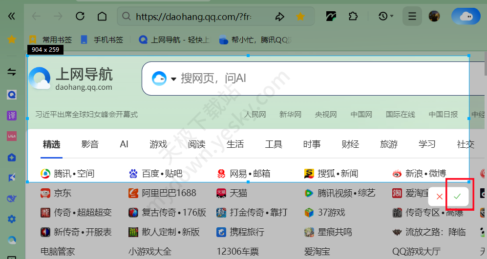The height and width of the screenshot is (259, 487).
Task: Open the home page icon
Action: tap(102, 16)
